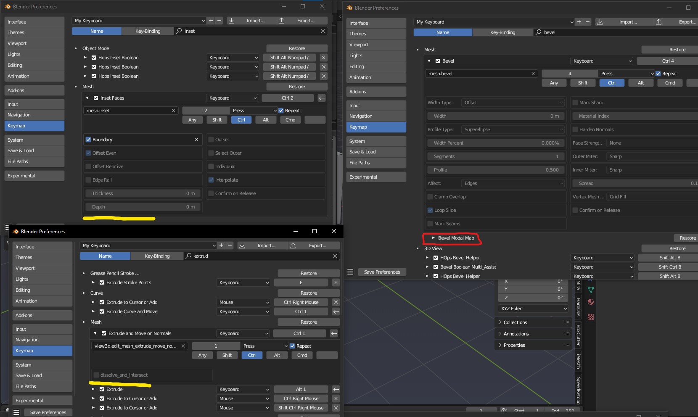This screenshot has width=698, height=417.
Task: Click the 'bevel' search input field
Action: [616, 32]
